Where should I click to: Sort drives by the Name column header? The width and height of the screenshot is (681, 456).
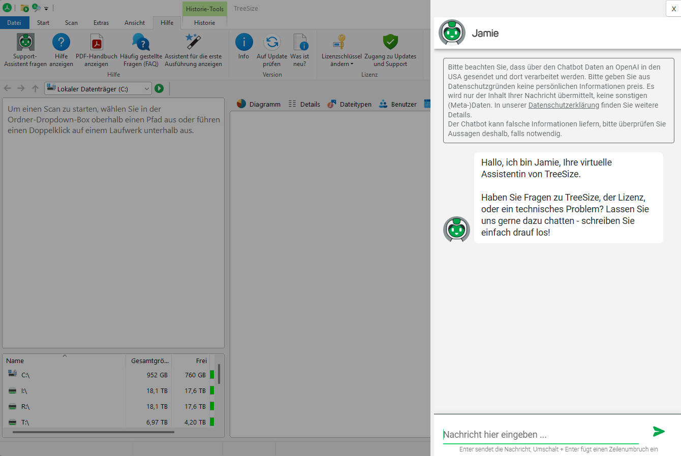point(64,361)
